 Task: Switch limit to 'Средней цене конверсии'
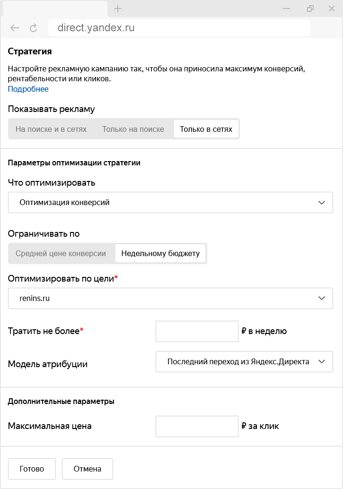[61, 253]
